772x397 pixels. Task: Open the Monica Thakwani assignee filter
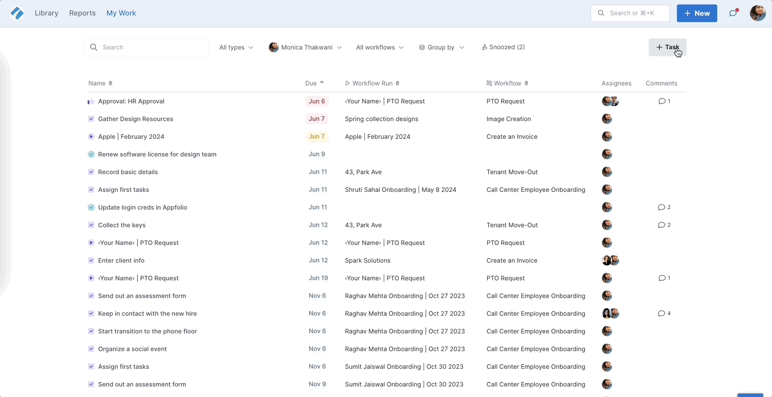pos(305,48)
